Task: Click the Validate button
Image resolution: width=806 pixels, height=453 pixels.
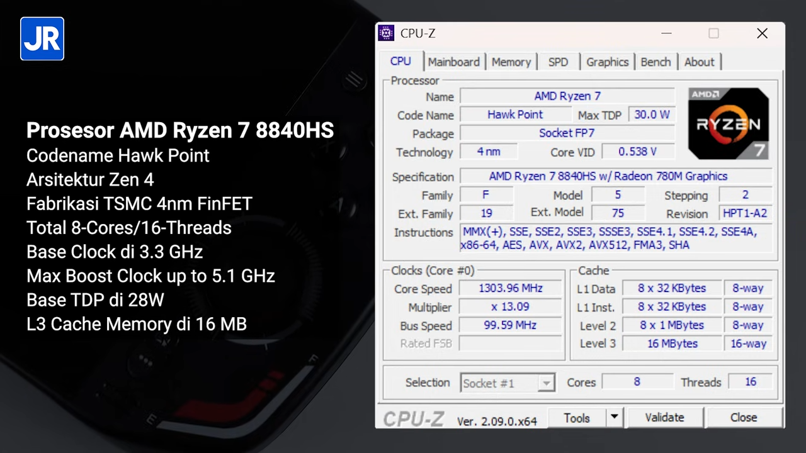Action: [x=664, y=417]
